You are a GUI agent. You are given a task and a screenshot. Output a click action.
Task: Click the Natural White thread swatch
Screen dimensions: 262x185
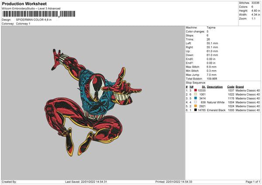coord(195,102)
